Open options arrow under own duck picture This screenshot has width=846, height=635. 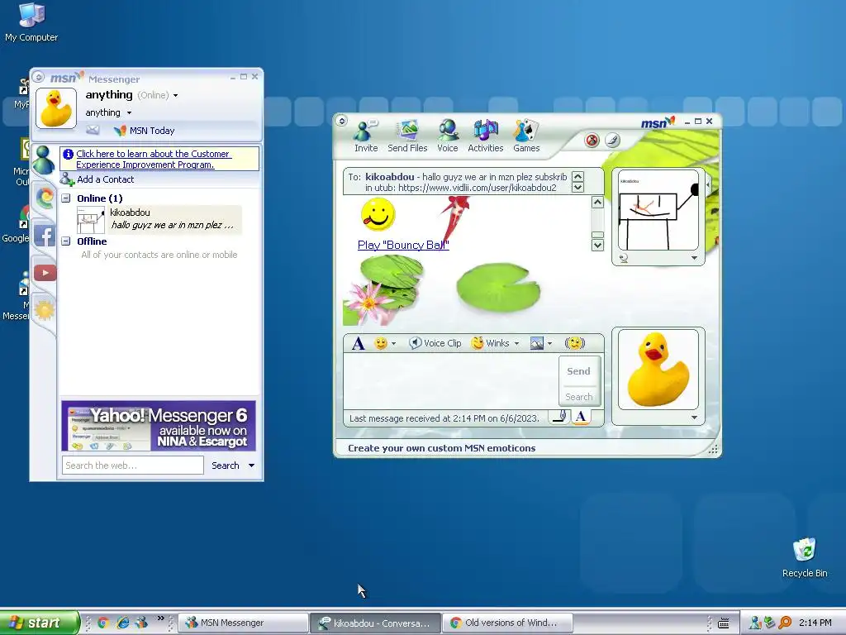pos(694,418)
